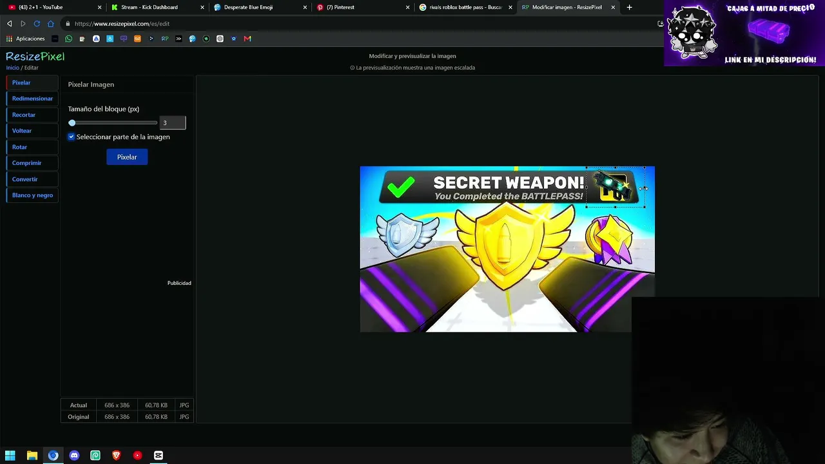The height and width of the screenshot is (464, 825).
Task: Open the purple chat-bubble bookmark
Action: tap(124, 39)
